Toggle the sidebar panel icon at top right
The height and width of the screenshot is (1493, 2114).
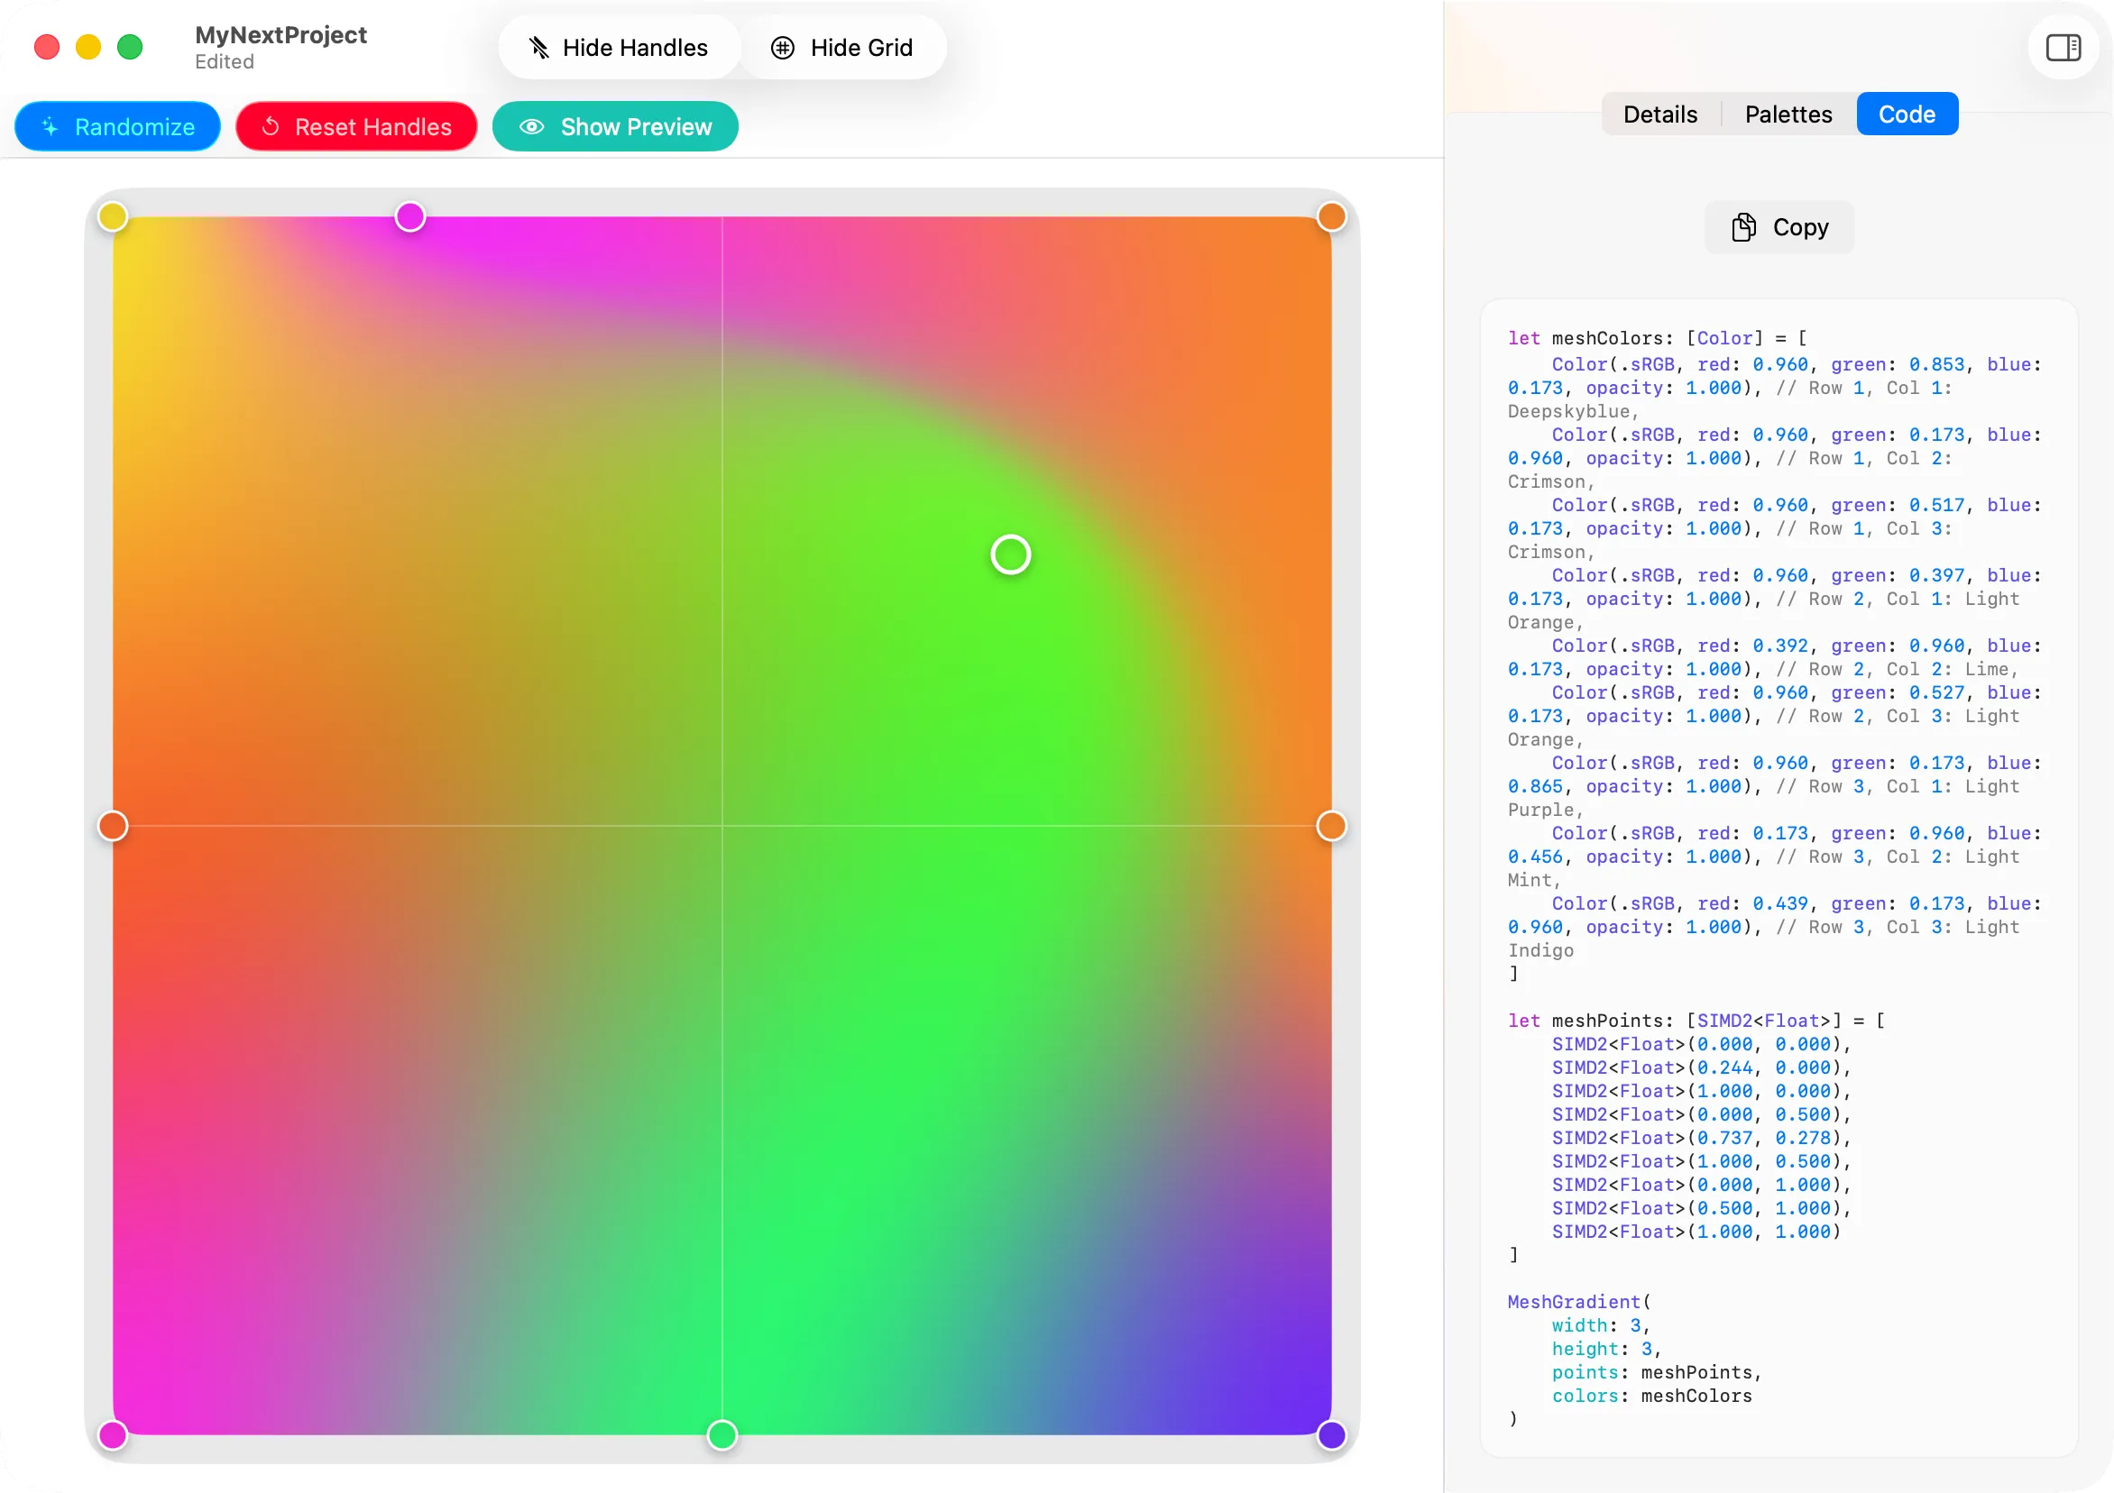(2063, 47)
